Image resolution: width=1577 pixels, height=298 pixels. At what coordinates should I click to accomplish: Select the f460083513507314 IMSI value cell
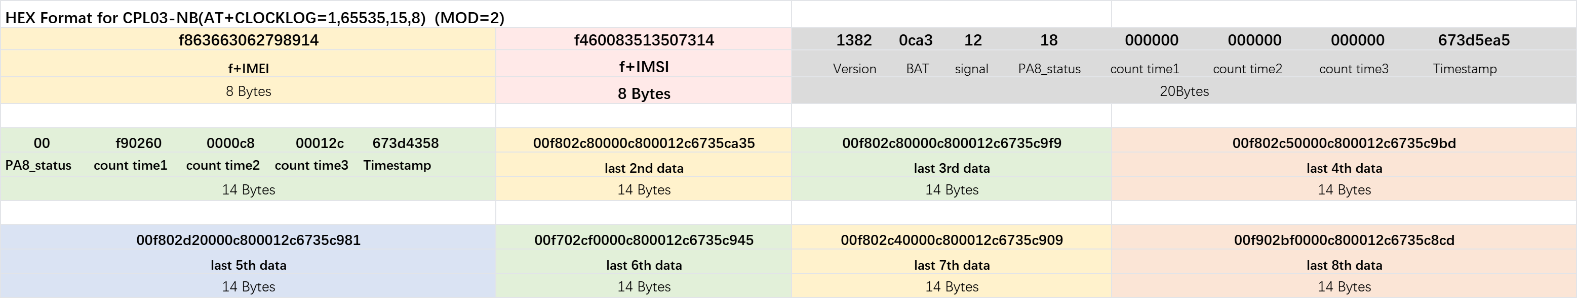(x=644, y=40)
